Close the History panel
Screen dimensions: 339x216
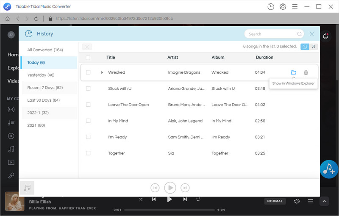tap(312, 34)
